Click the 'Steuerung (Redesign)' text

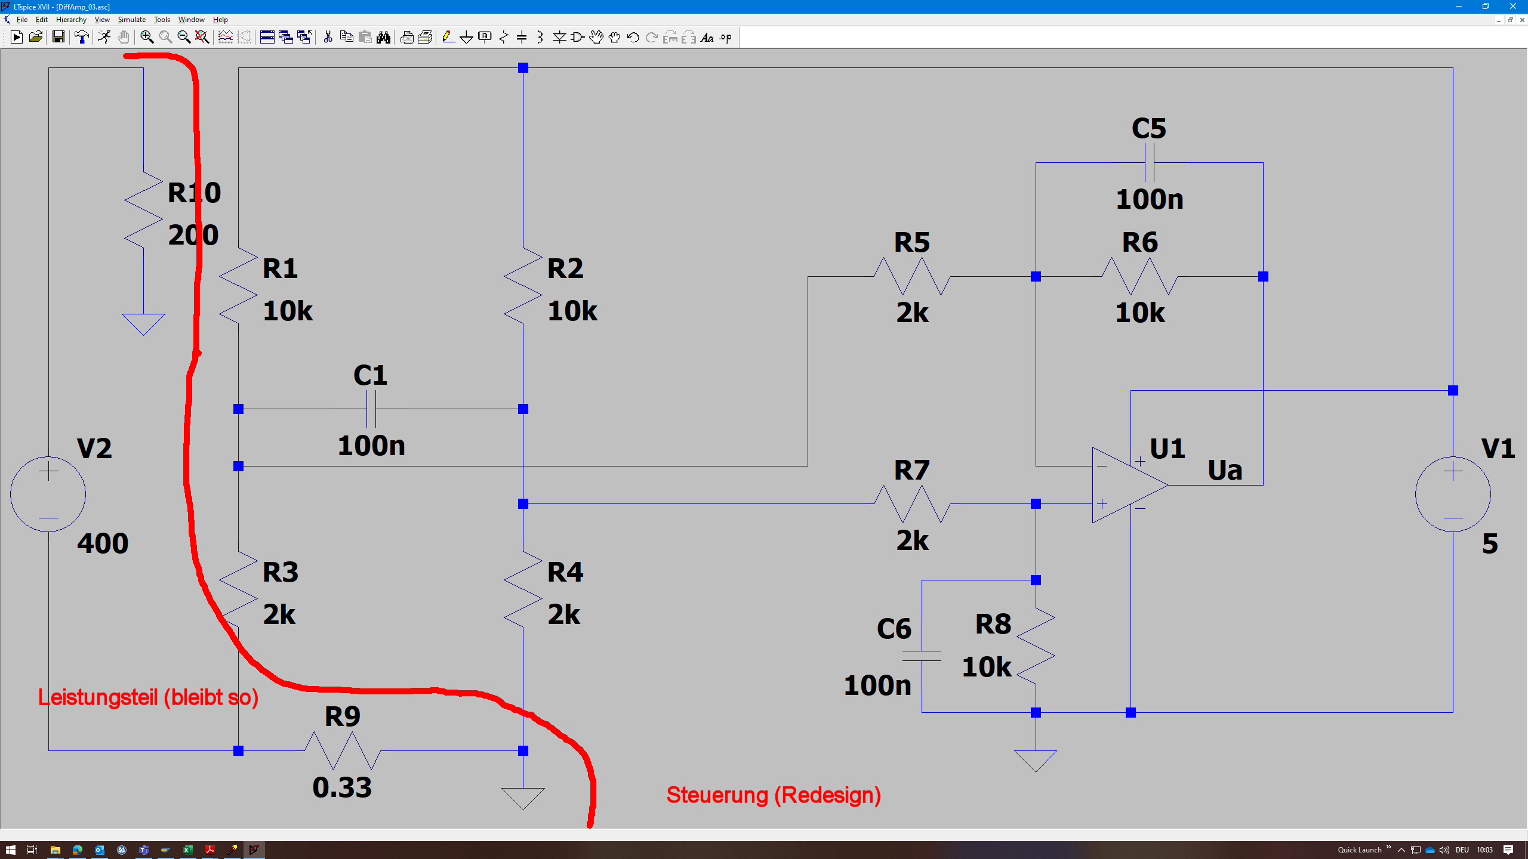click(x=774, y=795)
